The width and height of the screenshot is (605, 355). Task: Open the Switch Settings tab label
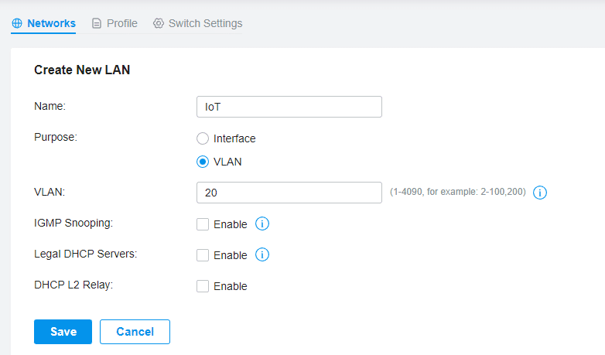tap(205, 23)
